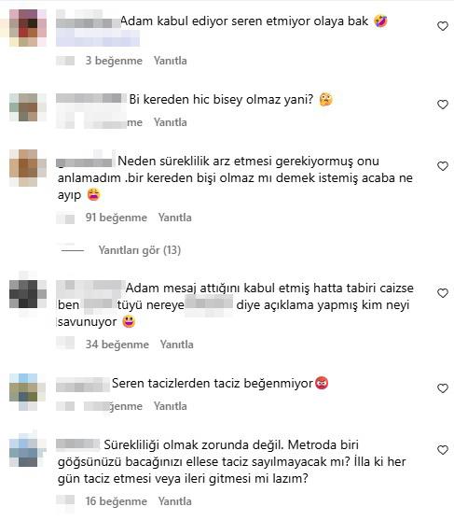
Task: Like the 'Bi kereden hic bisey olmaz' comment
Action: coord(443,105)
